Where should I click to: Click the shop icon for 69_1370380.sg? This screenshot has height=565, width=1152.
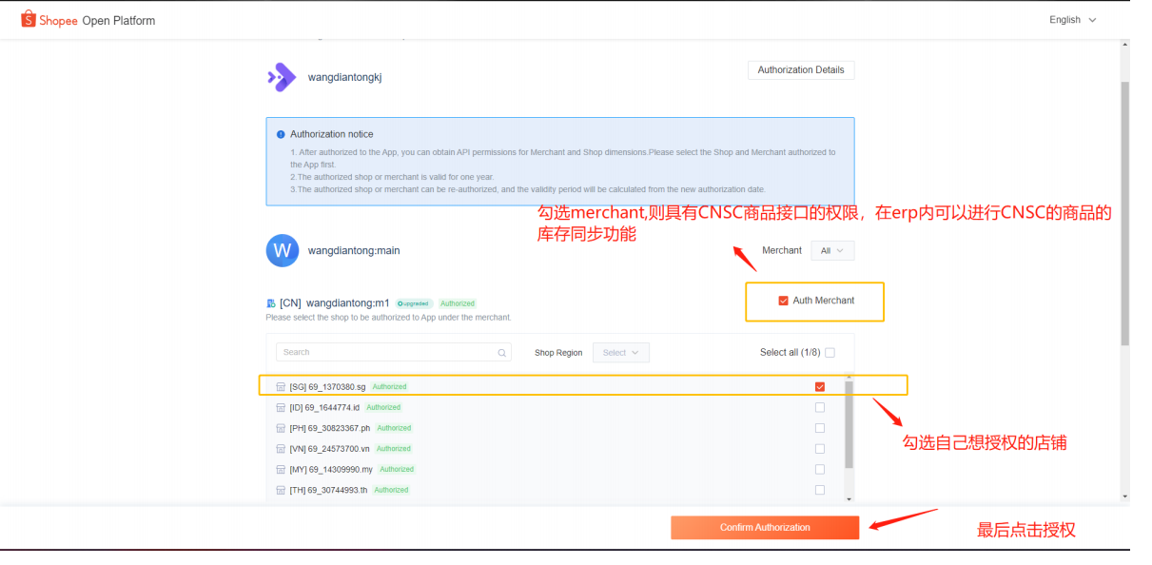(281, 387)
